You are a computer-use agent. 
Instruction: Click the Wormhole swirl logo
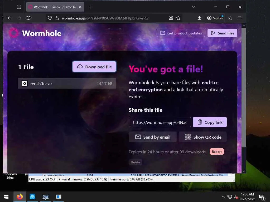pyautogui.click(x=14, y=33)
